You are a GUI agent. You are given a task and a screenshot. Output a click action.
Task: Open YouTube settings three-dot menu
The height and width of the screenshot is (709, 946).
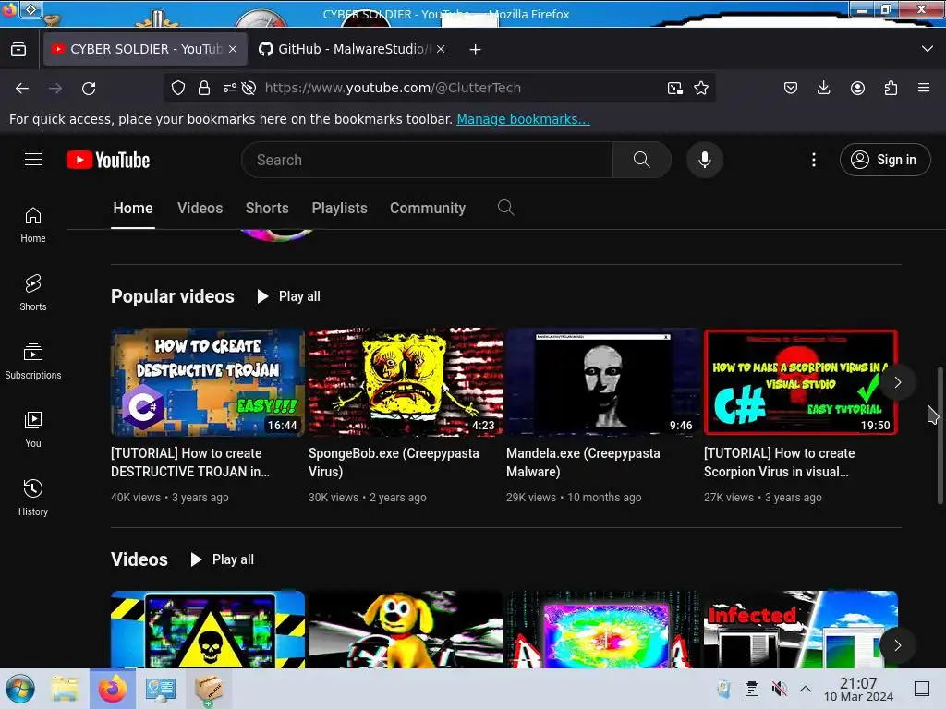pos(814,160)
